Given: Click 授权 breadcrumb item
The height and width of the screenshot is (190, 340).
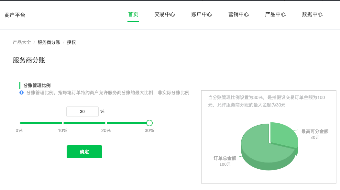Looking at the screenshot, I should click(x=71, y=42).
